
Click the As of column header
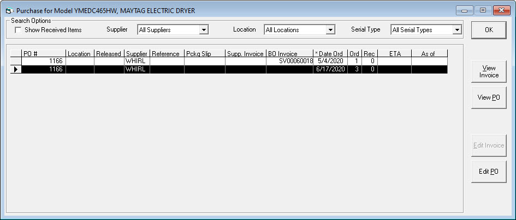tap(429, 53)
